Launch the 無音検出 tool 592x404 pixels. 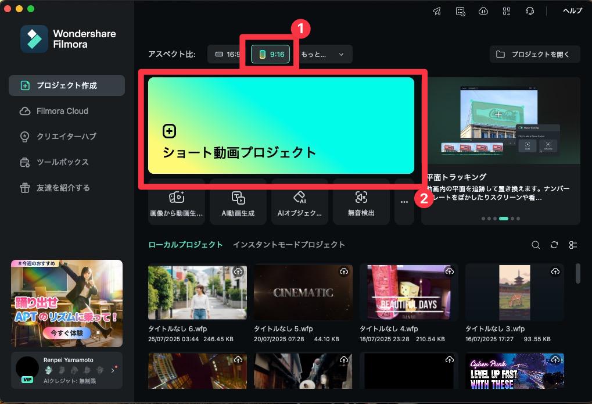pos(361,202)
